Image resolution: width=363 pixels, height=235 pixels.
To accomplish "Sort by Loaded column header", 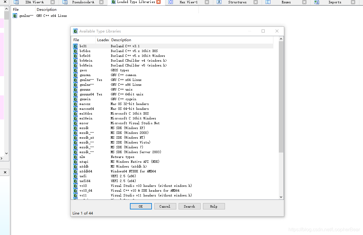I will 103,40.
